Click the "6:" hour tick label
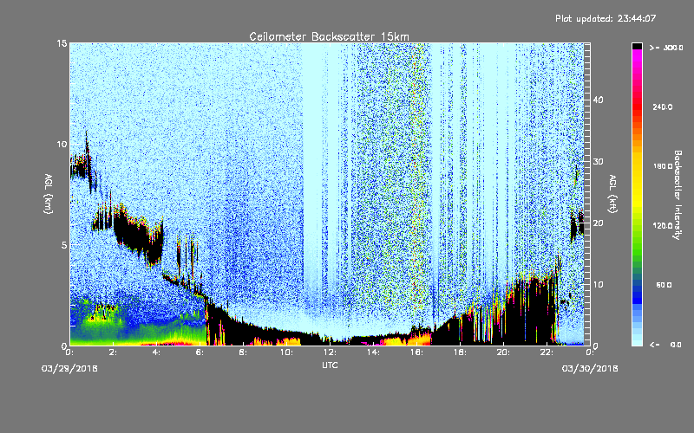Image resolution: width=694 pixels, height=433 pixels. (x=200, y=352)
